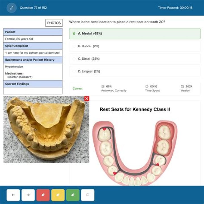Click the fullscreen expand arrows icon

pyautogui.click(x=12, y=8)
